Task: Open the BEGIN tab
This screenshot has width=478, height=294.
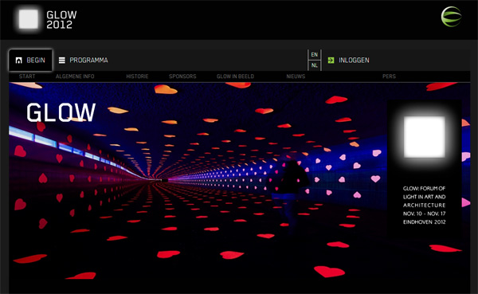Action: click(x=30, y=60)
